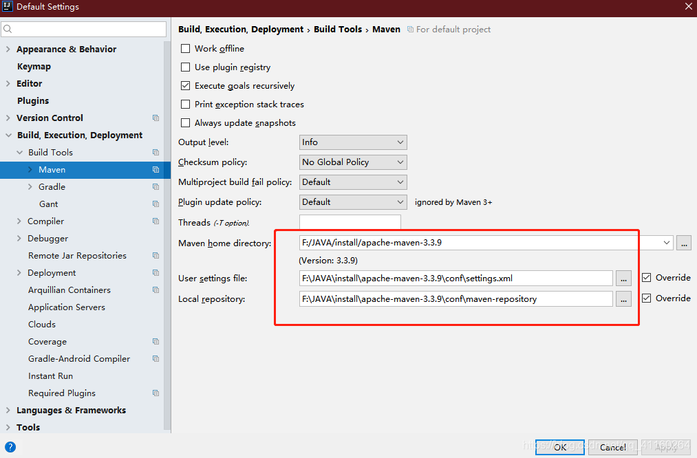
Task: Click the project-level icon beside Compiler
Action: point(156,221)
